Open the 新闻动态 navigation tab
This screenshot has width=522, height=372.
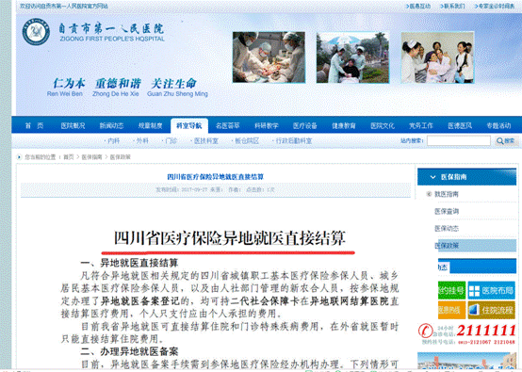pos(111,125)
